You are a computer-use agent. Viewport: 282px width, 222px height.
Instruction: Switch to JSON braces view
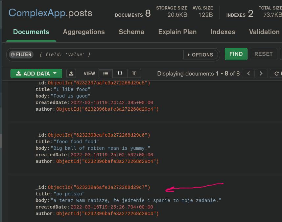point(120,74)
